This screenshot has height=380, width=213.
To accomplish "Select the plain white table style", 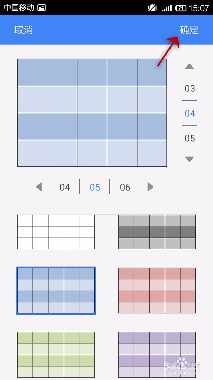I will click(x=56, y=232).
